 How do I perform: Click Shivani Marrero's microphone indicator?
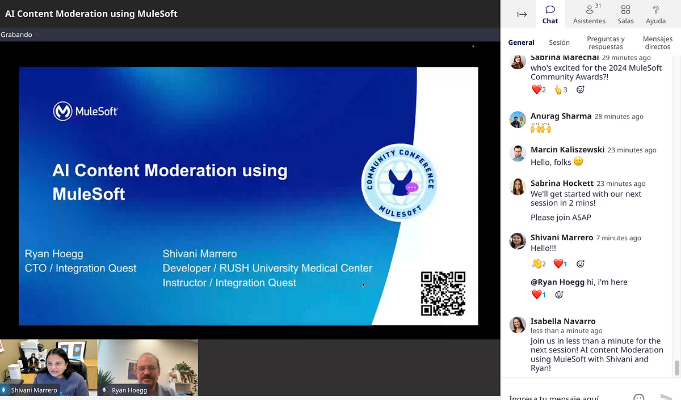pyautogui.click(x=5, y=390)
